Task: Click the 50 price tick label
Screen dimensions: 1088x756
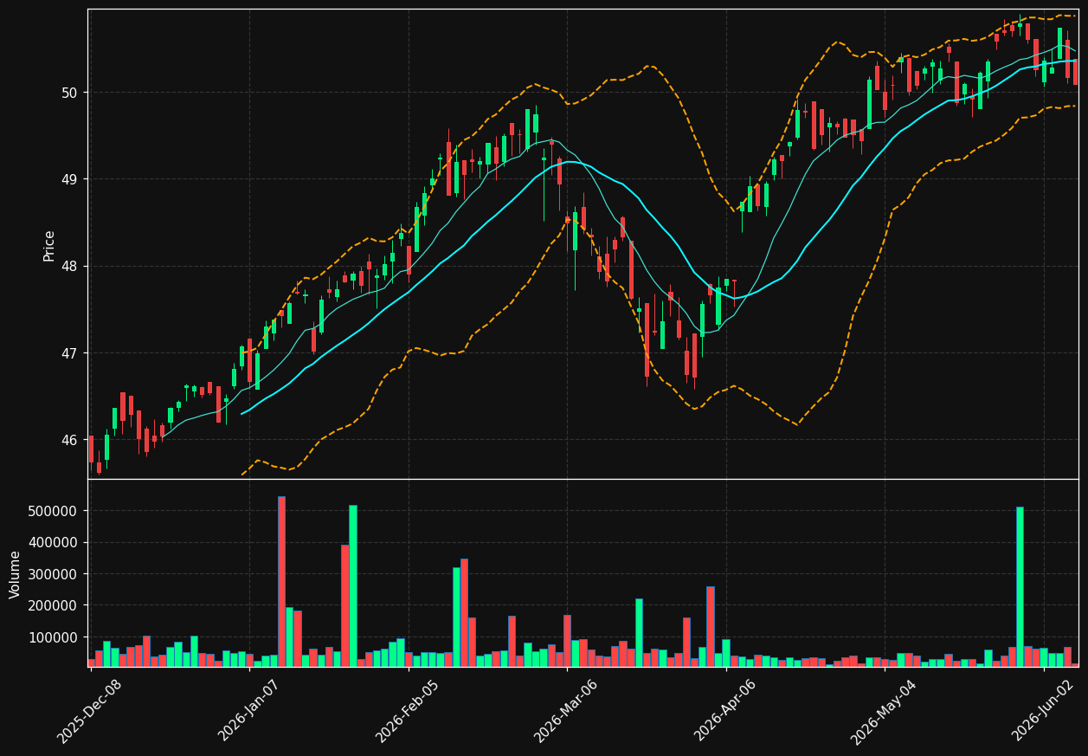Action: point(69,93)
